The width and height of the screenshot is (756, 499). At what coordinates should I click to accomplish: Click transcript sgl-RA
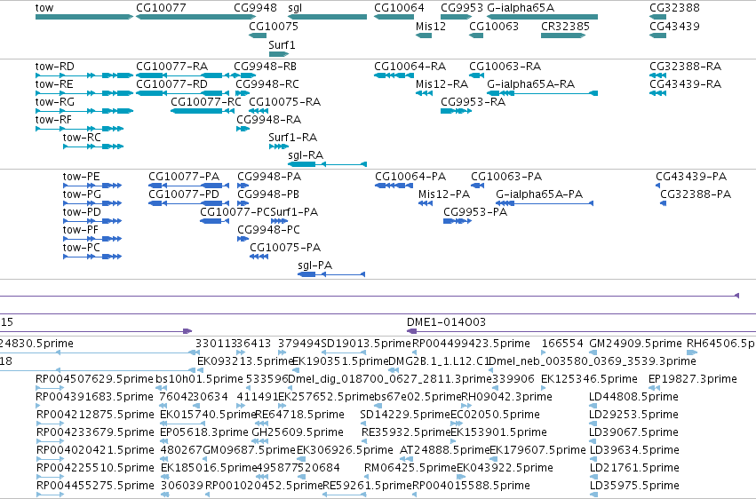click(327, 164)
